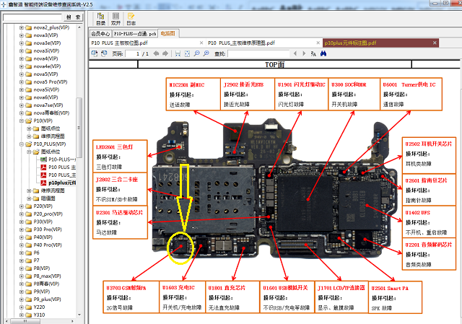This screenshot has height=324, width=462.
Task: Collapse the P10_PLUS(VIP) folder node
Action: (x=22, y=144)
